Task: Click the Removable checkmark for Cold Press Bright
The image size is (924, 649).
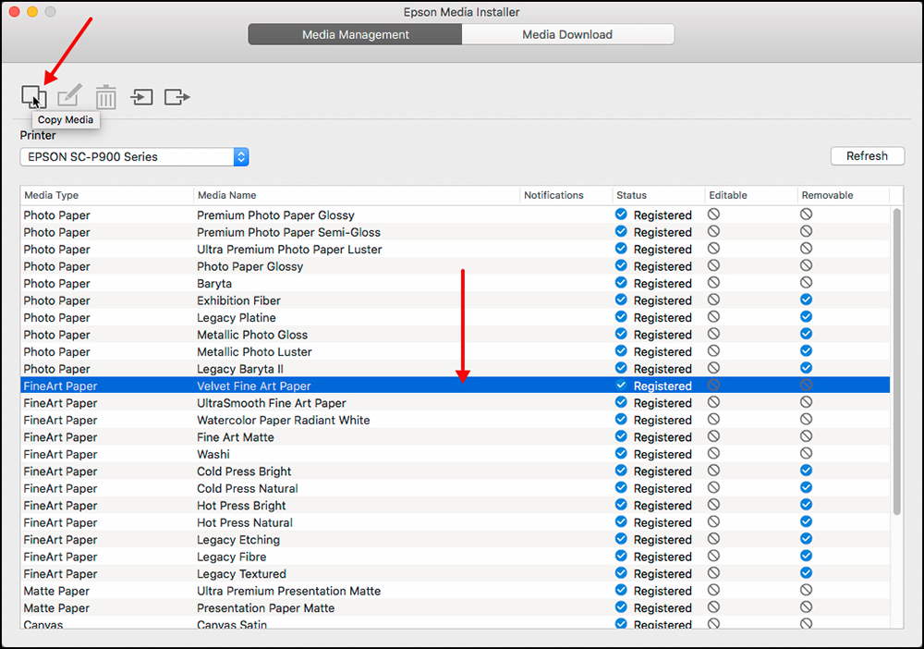Action: pyautogui.click(x=806, y=471)
